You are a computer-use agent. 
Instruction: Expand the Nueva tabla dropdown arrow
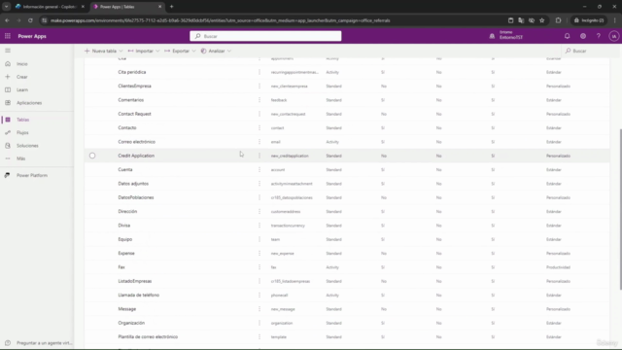pyautogui.click(x=121, y=51)
